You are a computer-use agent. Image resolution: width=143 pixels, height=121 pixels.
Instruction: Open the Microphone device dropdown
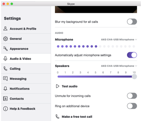(x=119, y=40)
